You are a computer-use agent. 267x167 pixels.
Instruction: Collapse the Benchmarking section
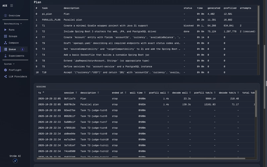coord(13,24)
